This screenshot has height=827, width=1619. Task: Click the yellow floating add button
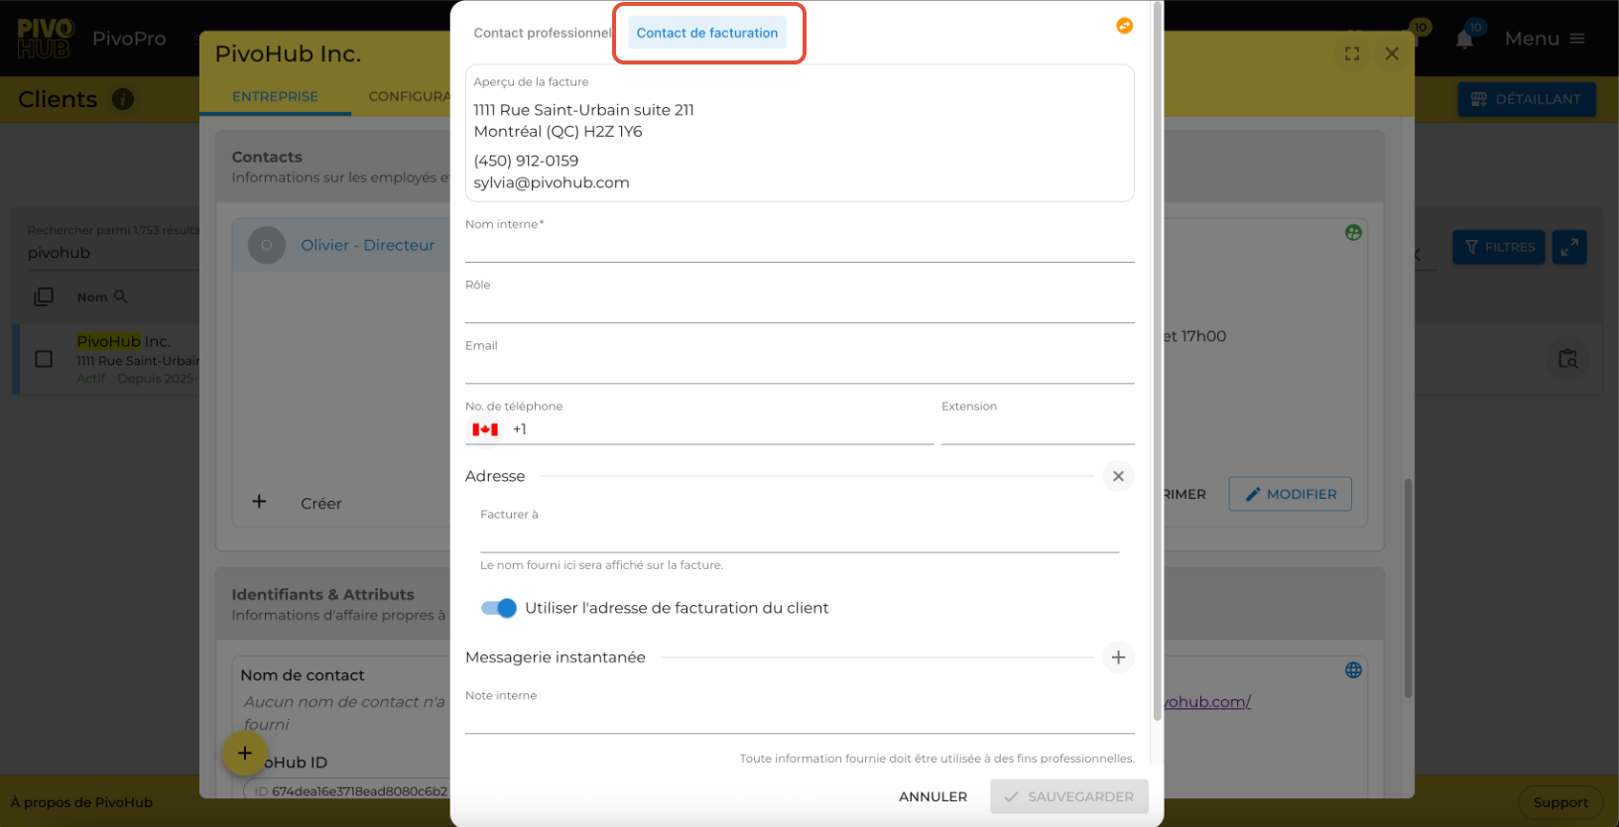244,754
